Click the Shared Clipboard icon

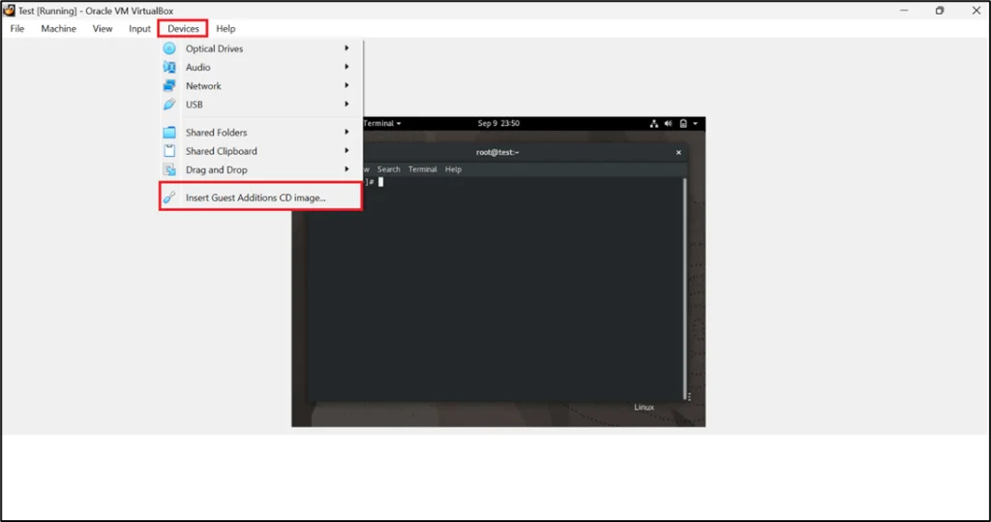click(x=169, y=150)
